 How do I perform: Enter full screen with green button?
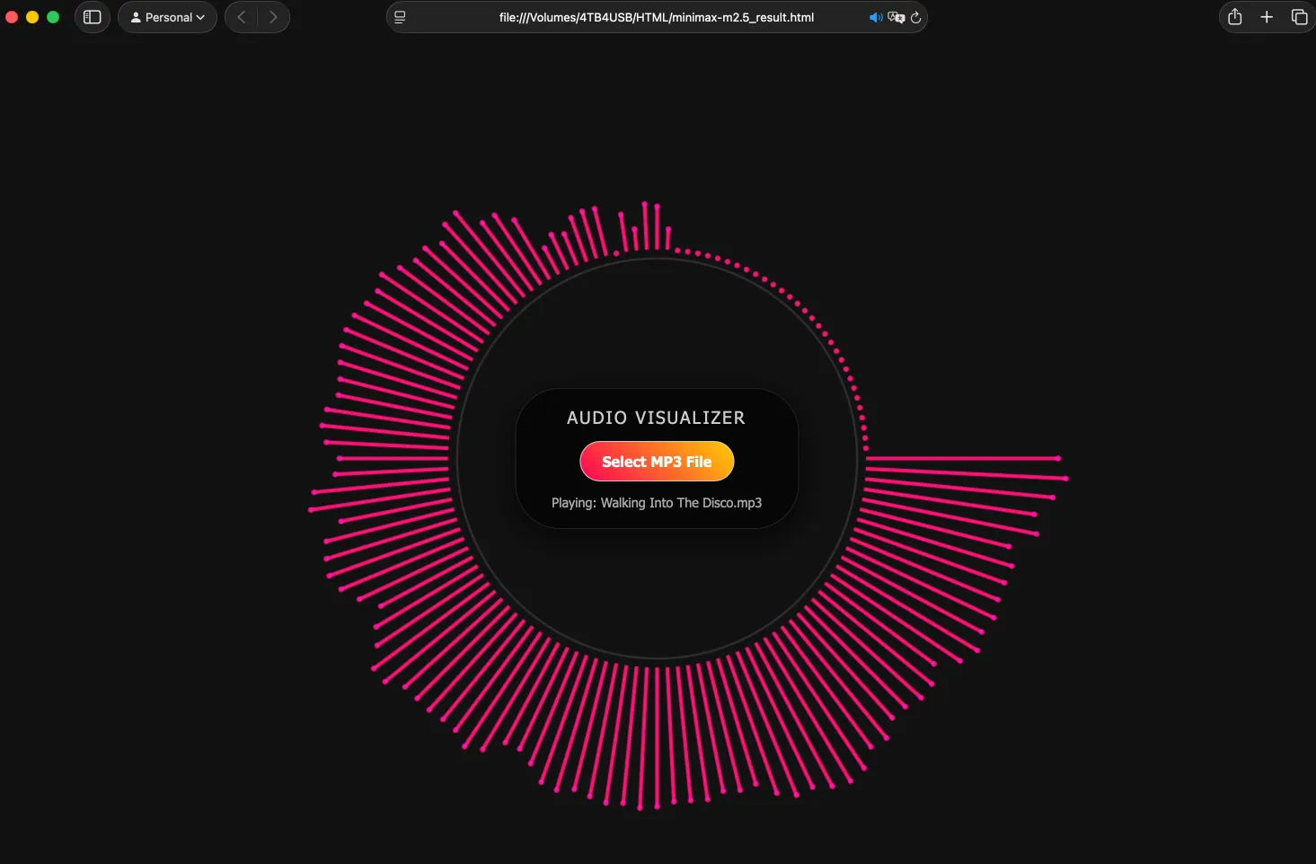53,17
